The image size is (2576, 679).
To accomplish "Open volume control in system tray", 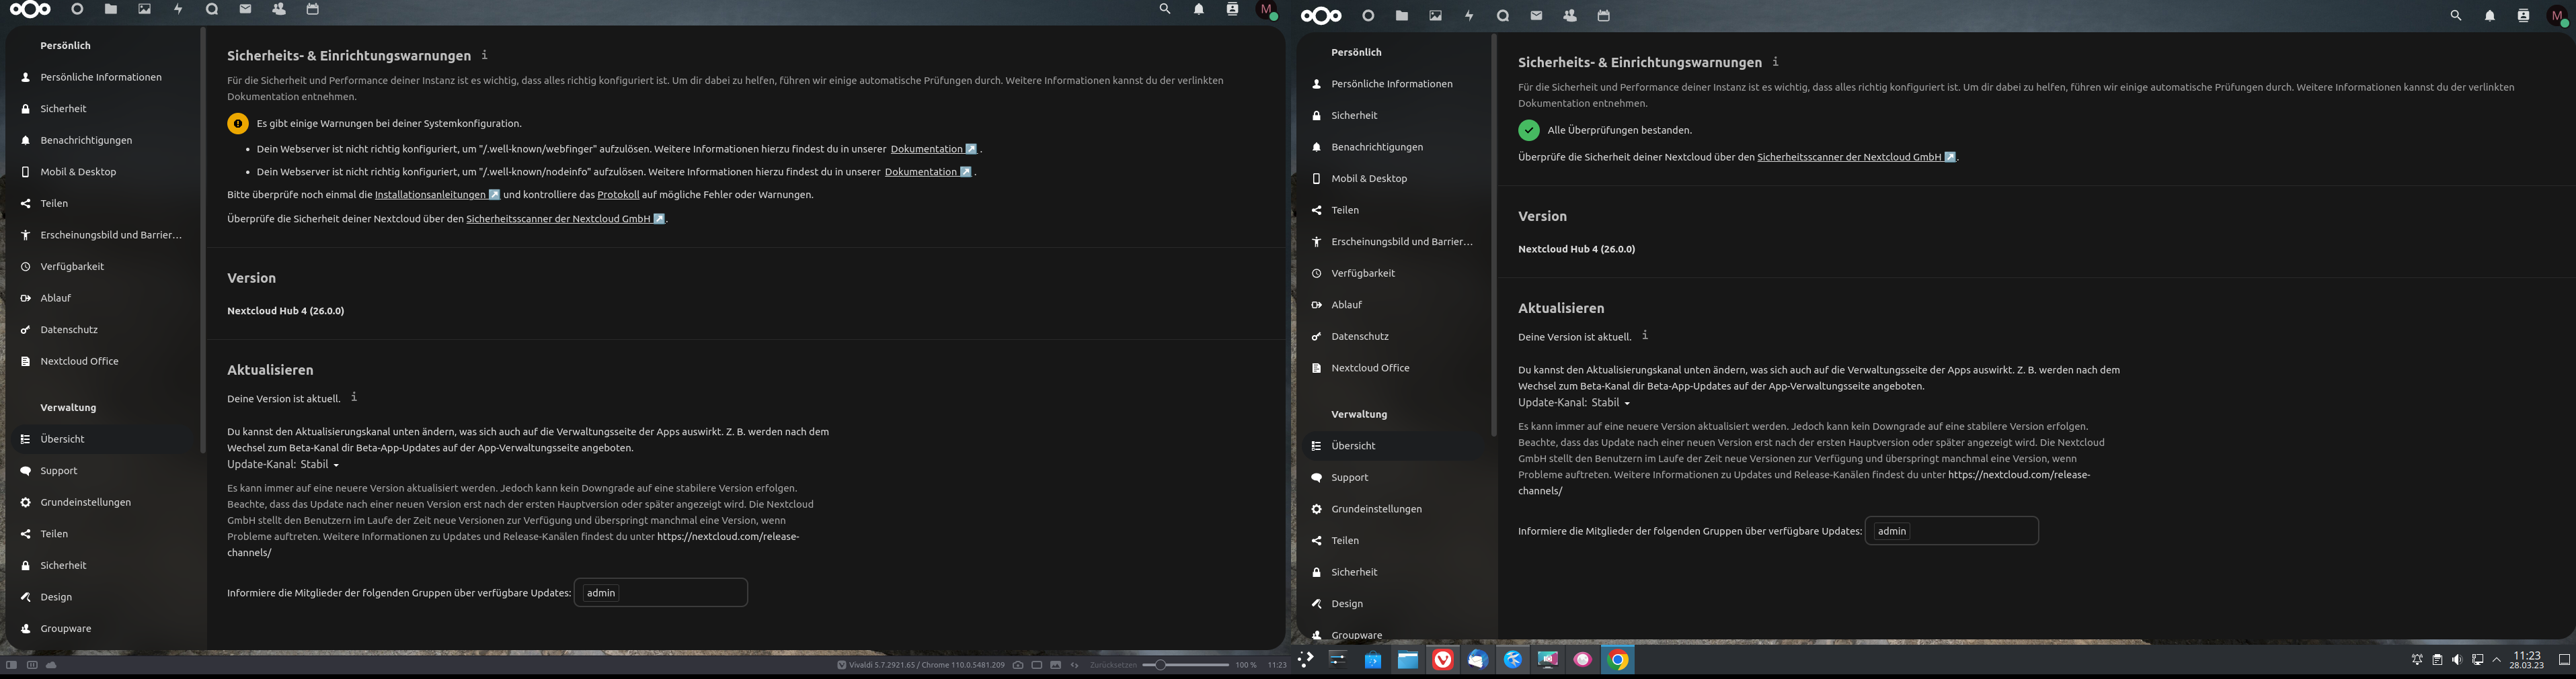I will (2457, 660).
